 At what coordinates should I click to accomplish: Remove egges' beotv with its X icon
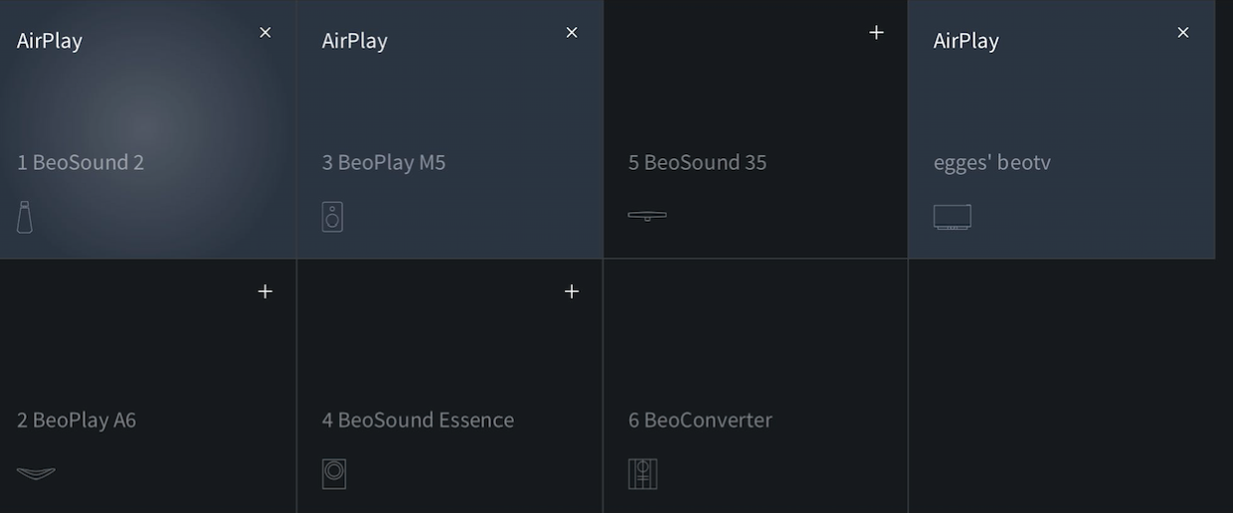pos(1183,33)
